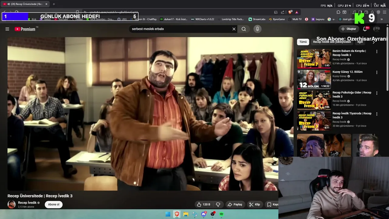Click the Oluştur create button
389x219 pixels.
[349, 29]
